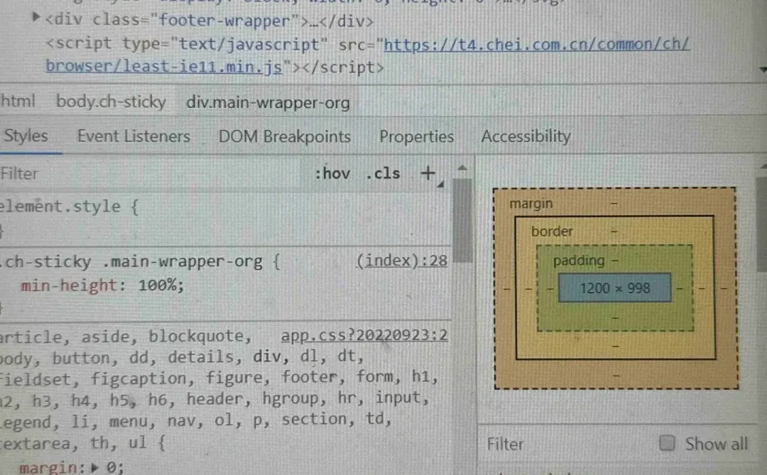
Task: Select the min-height property name
Action: pyautogui.click(x=68, y=285)
